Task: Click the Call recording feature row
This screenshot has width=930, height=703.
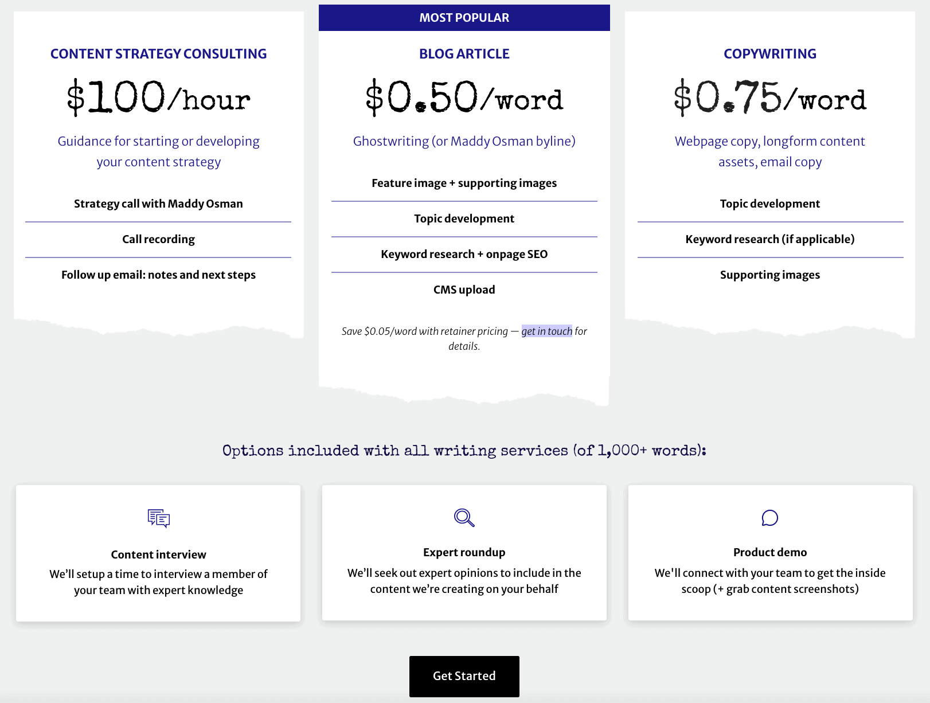Action: pyautogui.click(x=158, y=239)
